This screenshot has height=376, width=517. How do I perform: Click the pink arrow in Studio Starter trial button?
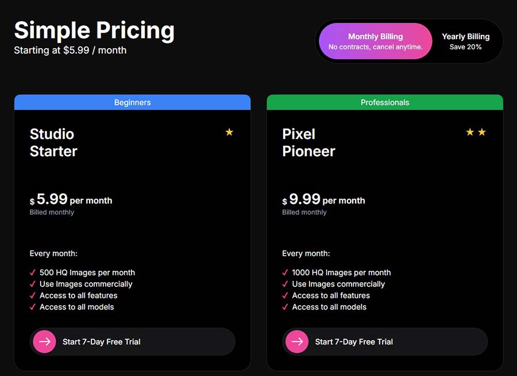click(x=44, y=342)
